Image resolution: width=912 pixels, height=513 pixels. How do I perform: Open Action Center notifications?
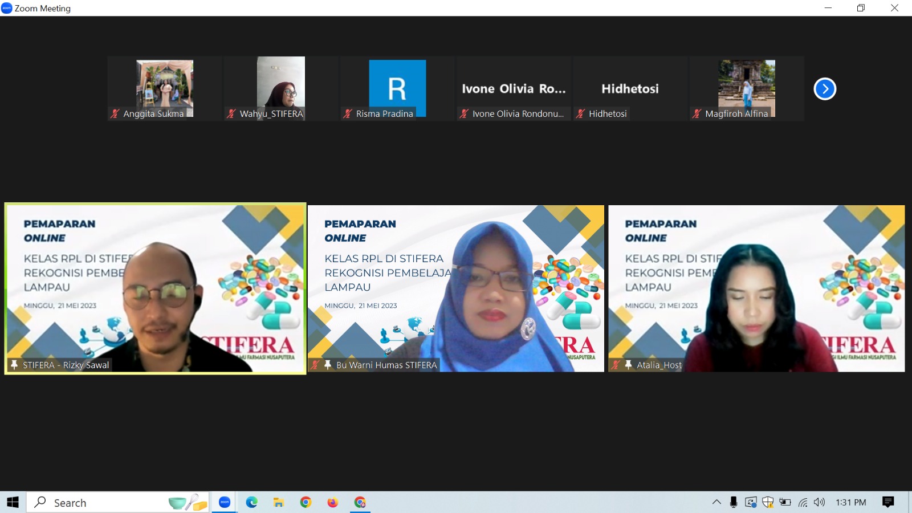(887, 502)
